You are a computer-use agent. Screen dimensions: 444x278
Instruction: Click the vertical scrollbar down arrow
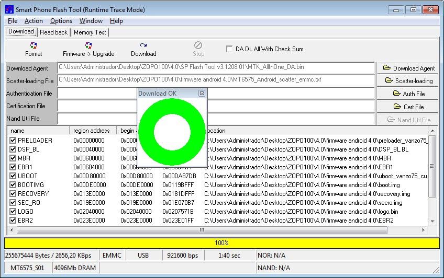[x=432, y=221]
